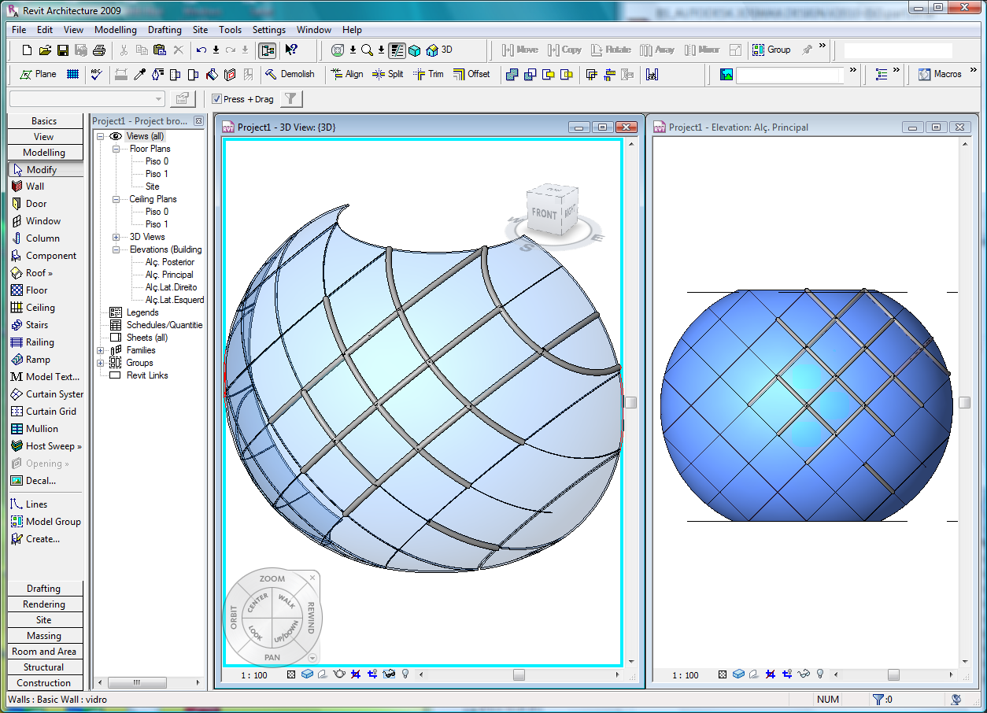Expand the 3D Views tree node
Image resolution: width=987 pixels, height=713 pixels.
[116, 237]
